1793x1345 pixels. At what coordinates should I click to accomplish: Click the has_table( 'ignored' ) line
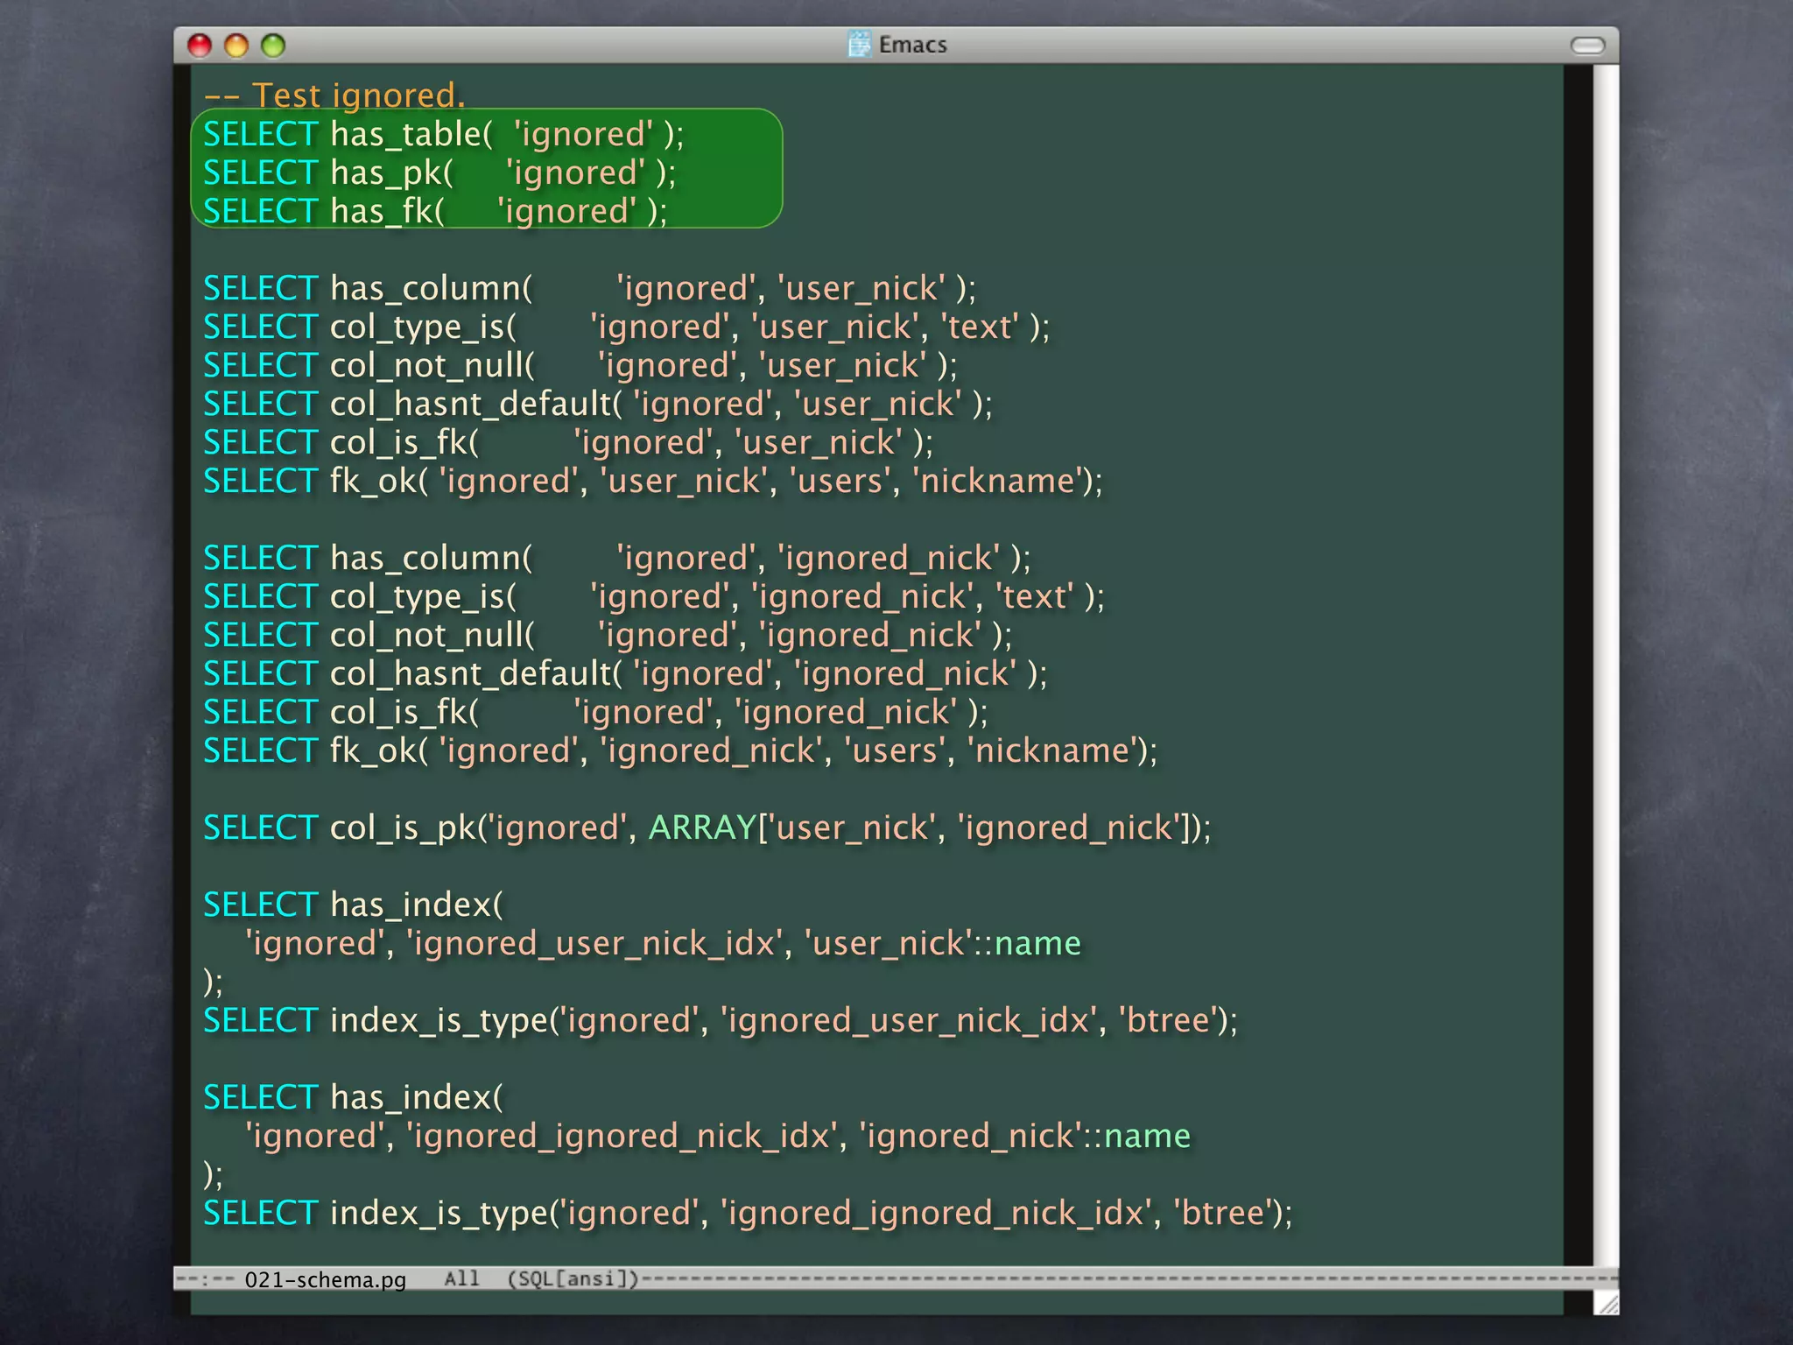[x=443, y=134]
